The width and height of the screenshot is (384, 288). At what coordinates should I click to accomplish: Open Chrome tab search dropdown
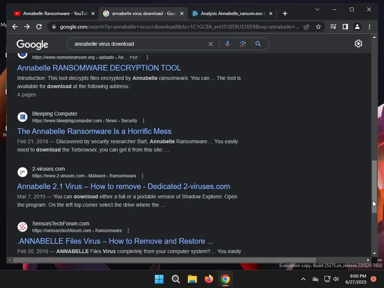(x=317, y=9)
